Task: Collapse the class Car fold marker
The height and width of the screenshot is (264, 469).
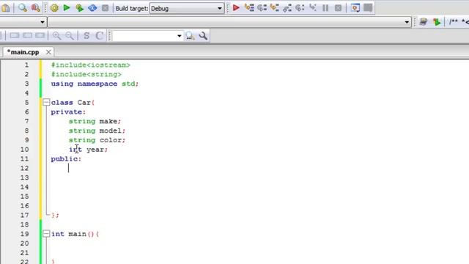Action: pyautogui.click(x=46, y=103)
